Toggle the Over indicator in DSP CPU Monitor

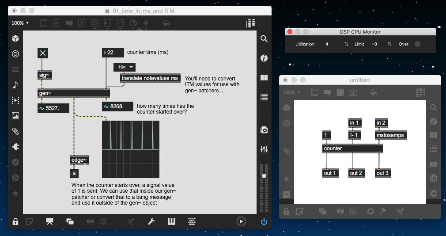(x=417, y=44)
